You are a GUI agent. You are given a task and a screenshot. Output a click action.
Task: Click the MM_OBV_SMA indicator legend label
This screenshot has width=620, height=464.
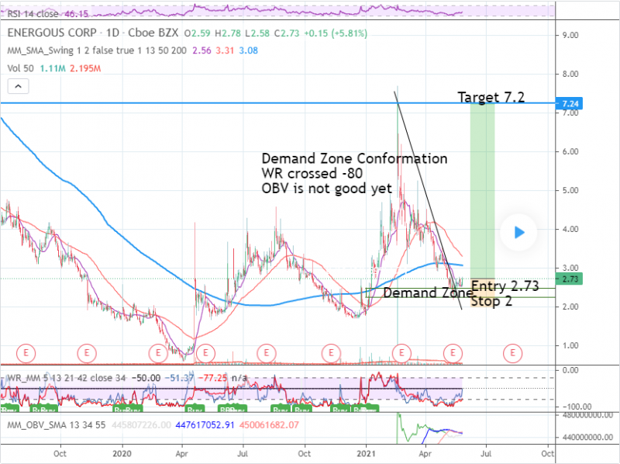point(39,424)
